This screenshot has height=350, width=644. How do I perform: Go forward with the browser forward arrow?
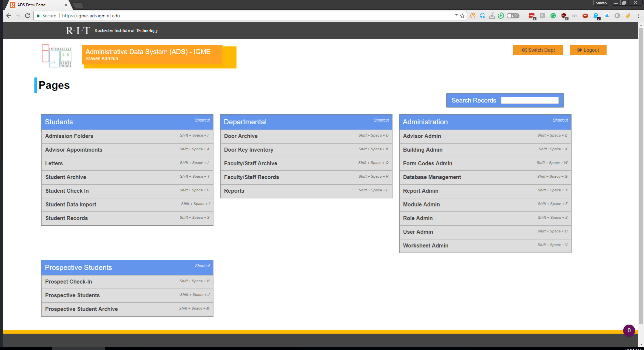[18, 16]
